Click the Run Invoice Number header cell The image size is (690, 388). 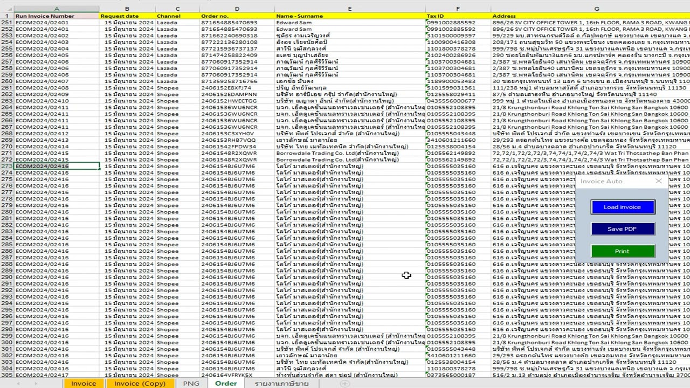point(57,16)
